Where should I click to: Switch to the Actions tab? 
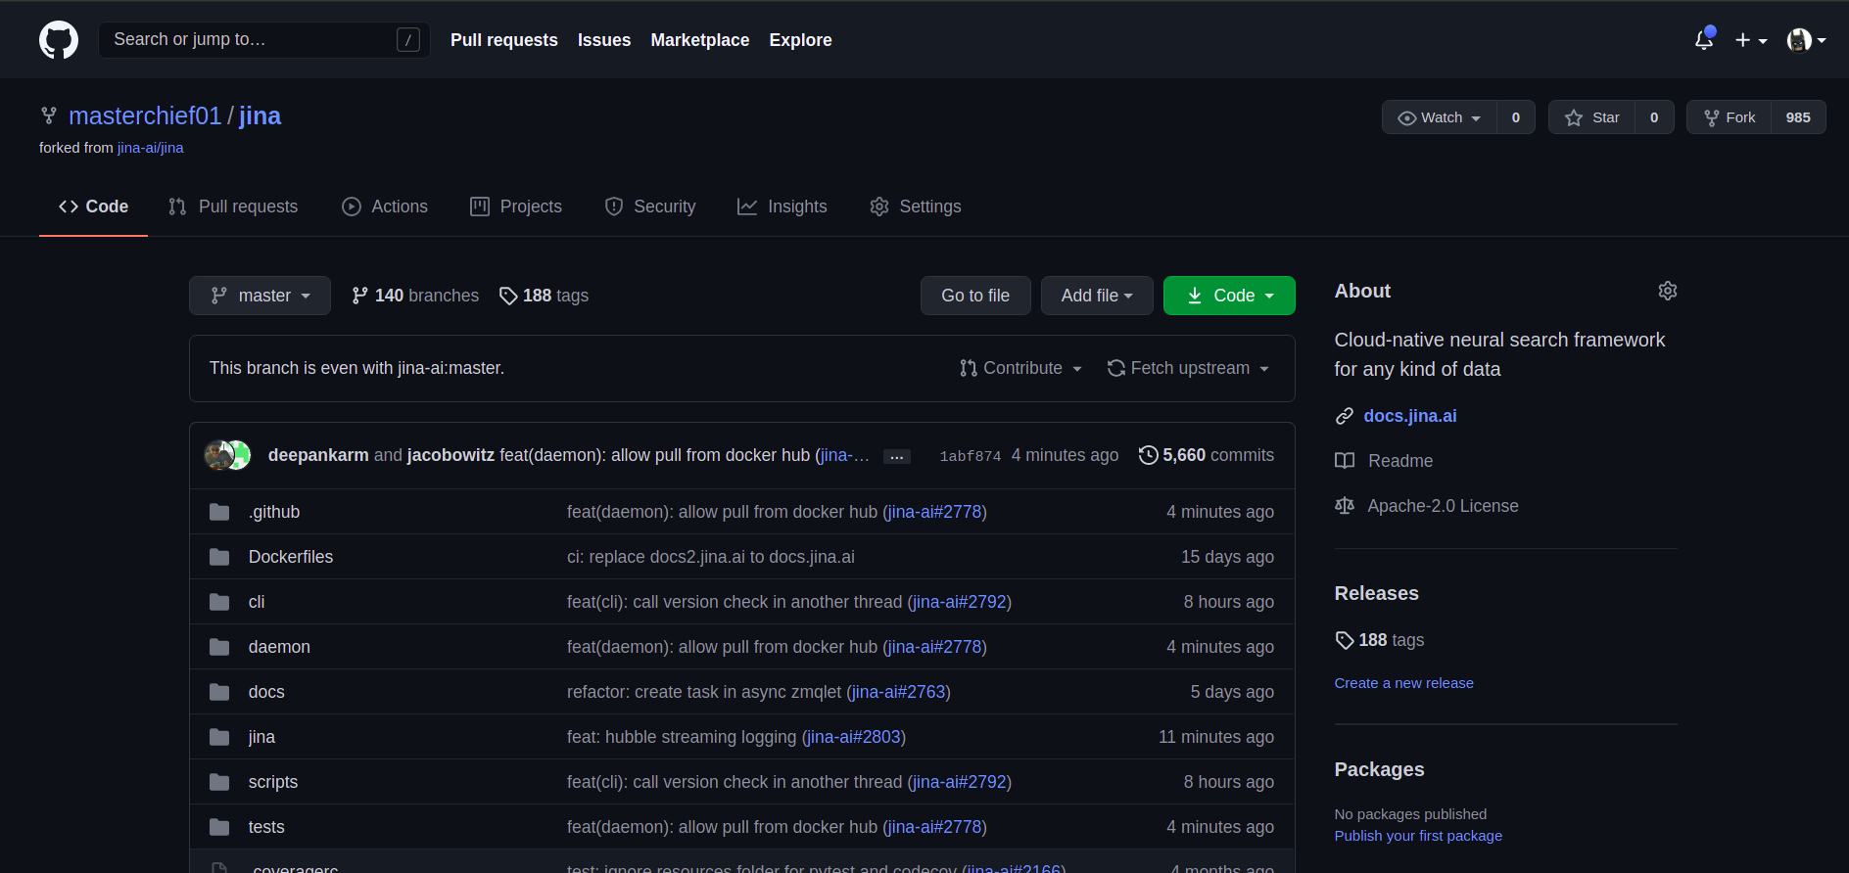coord(385,207)
